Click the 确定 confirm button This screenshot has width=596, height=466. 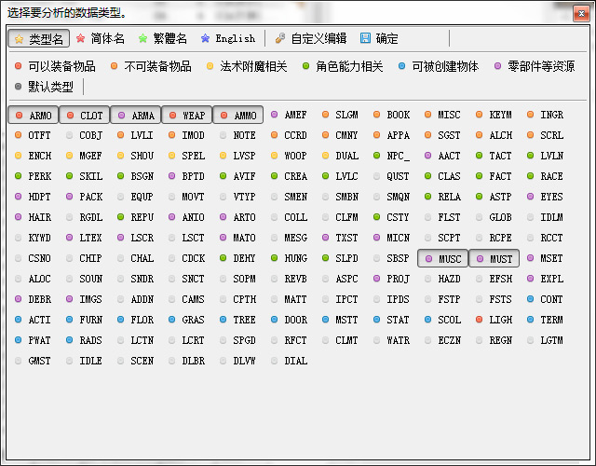(x=379, y=38)
